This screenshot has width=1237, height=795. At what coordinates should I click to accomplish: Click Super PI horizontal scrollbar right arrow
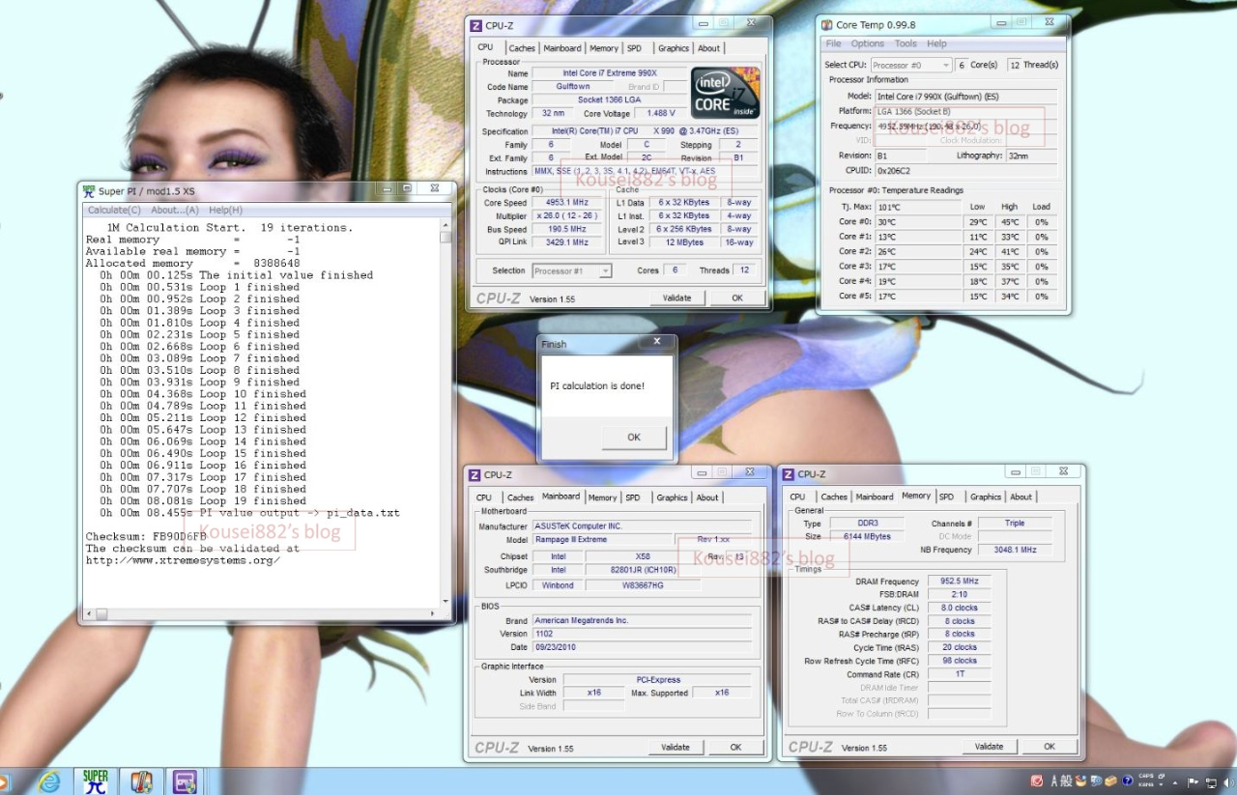(432, 613)
